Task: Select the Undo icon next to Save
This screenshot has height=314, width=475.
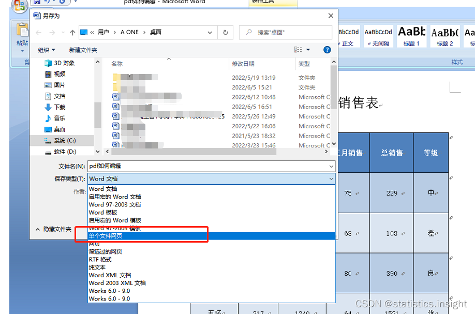Action: (48, 2)
